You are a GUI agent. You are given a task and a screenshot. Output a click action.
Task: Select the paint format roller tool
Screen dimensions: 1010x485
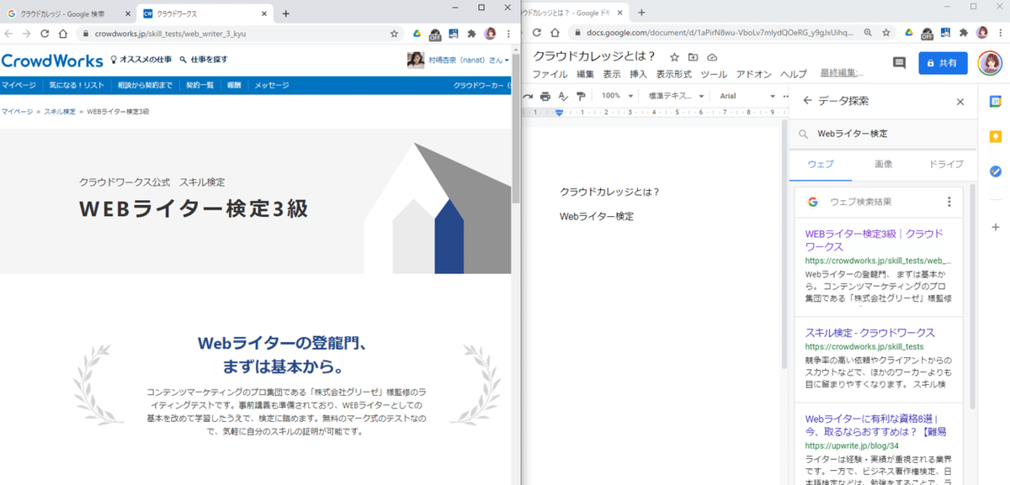(580, 95)
